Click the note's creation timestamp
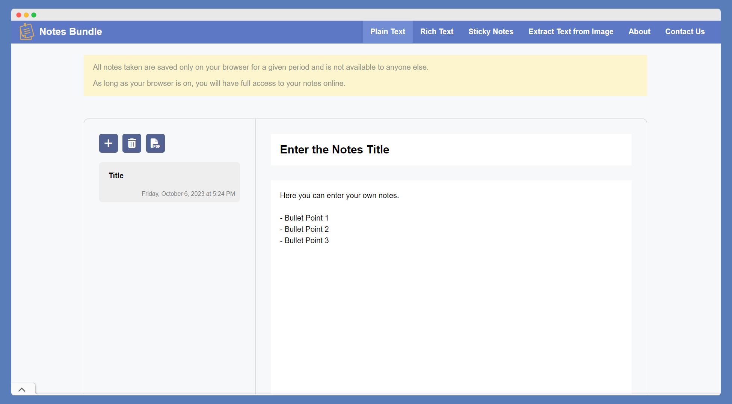Image resolution: width=732 pixels, height=404 pixels. pyautogui.click(x=188, y=194)
